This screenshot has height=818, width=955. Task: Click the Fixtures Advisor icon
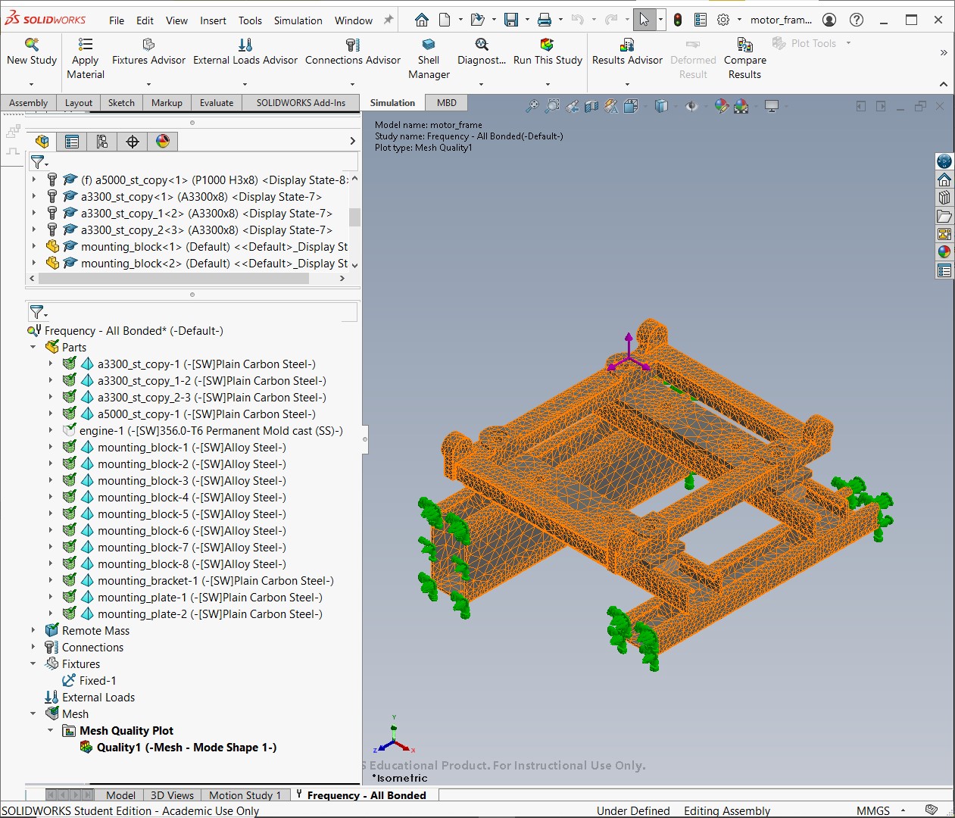coord(148,45)
